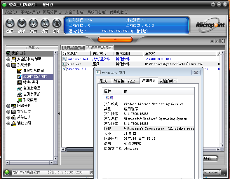Open the 系统分析(V) menu

(x=30, y=12)
